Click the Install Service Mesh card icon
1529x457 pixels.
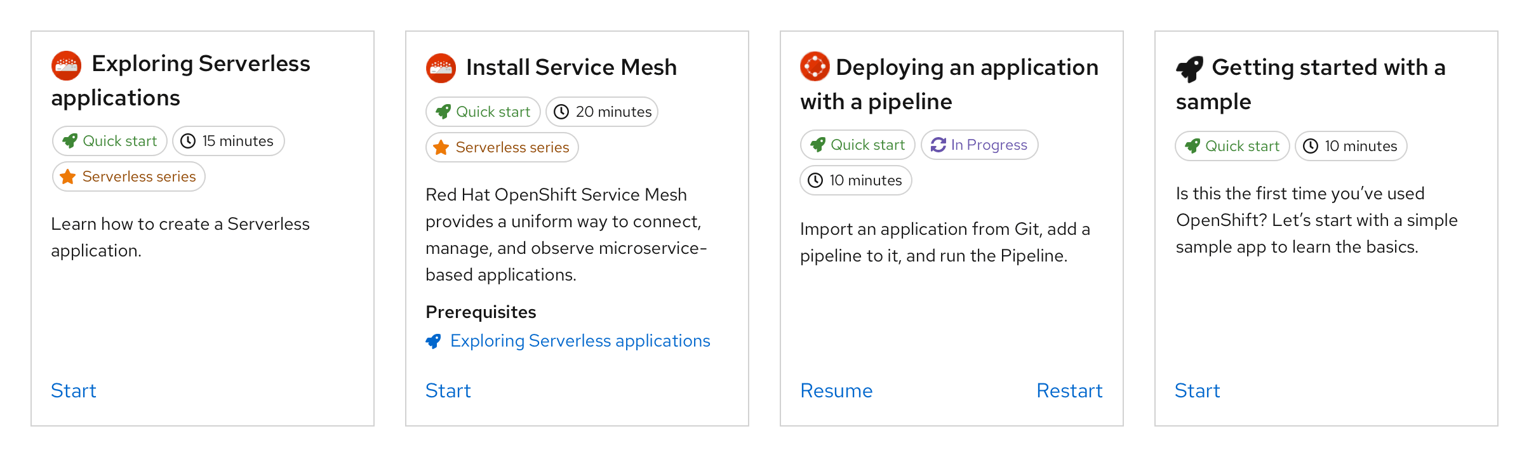click(441, 68)
